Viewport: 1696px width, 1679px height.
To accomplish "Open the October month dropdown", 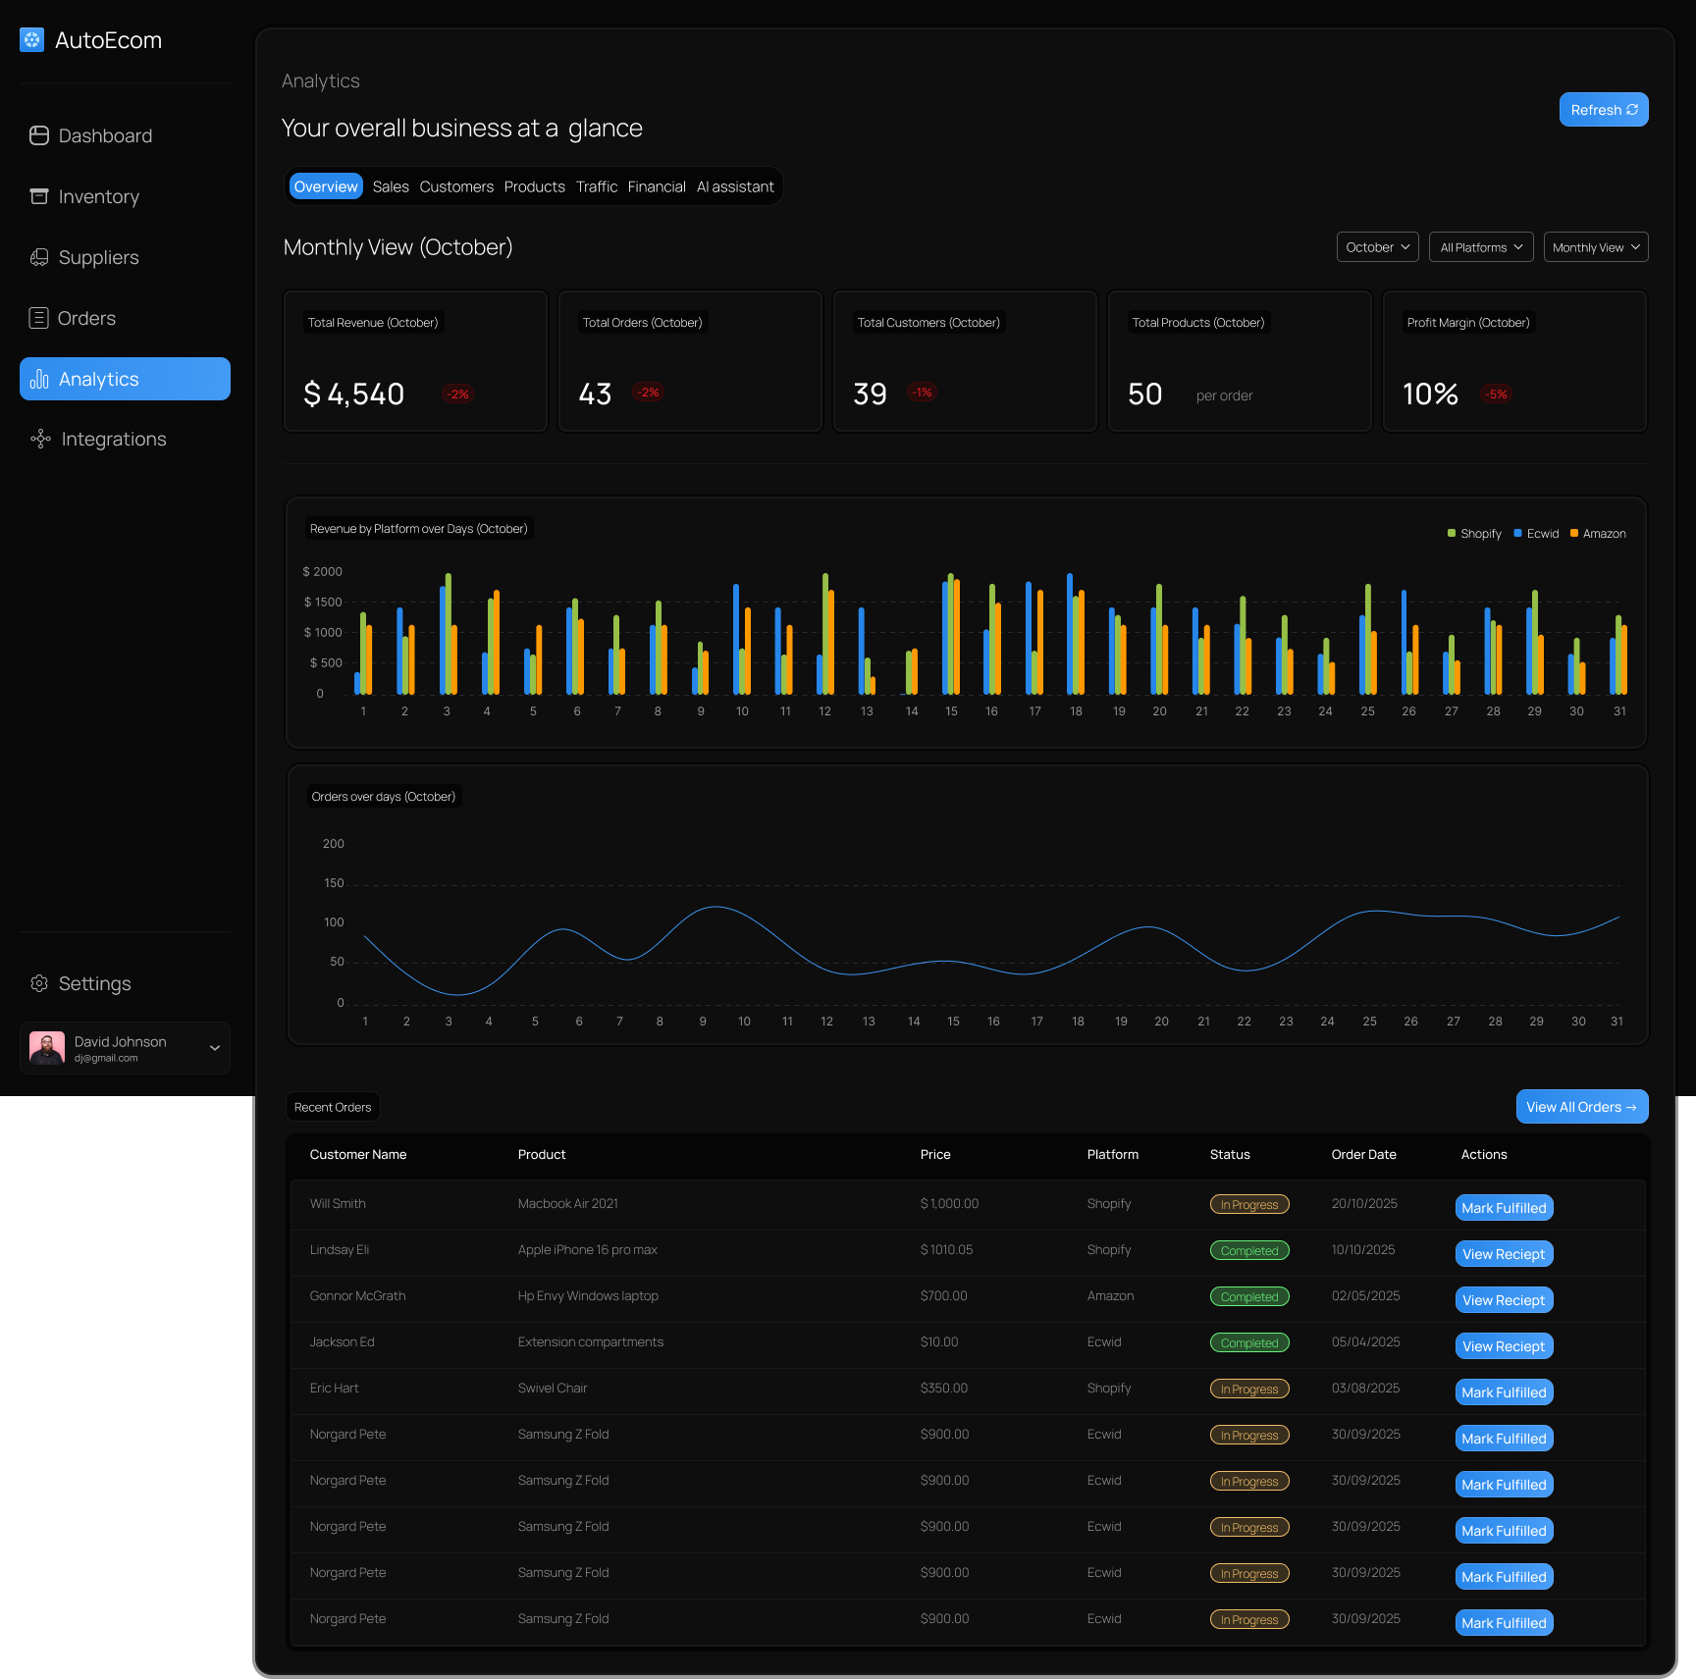I will point(1378,247).
